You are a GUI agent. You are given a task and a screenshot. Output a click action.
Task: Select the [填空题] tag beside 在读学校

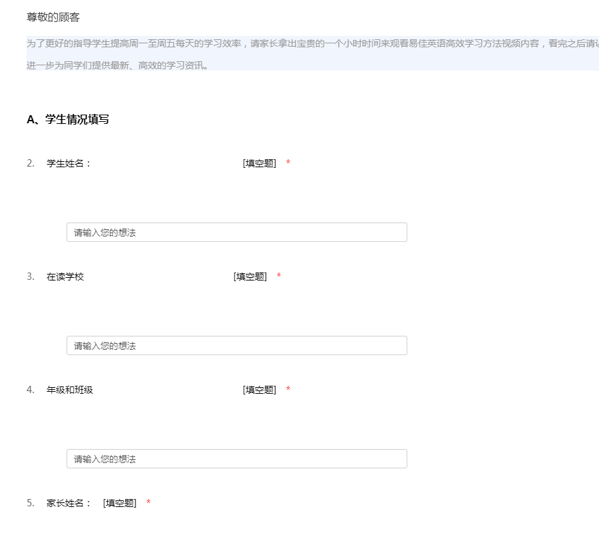click(x=250, y=276)
